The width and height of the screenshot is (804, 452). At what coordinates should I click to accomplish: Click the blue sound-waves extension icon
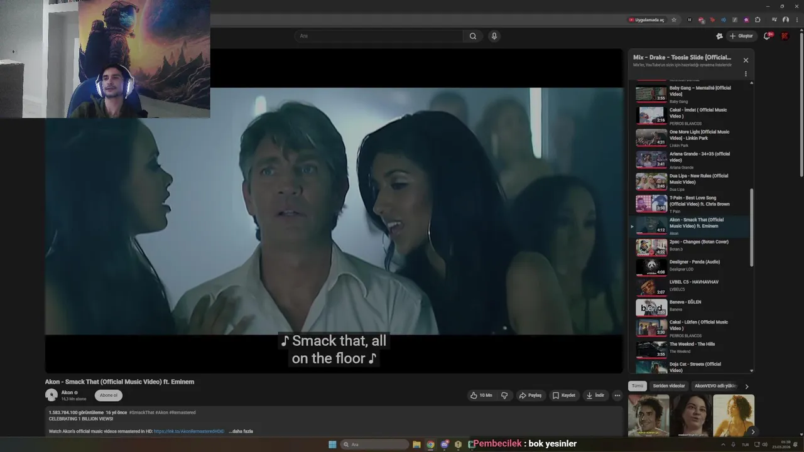click(x=724, y=19)
